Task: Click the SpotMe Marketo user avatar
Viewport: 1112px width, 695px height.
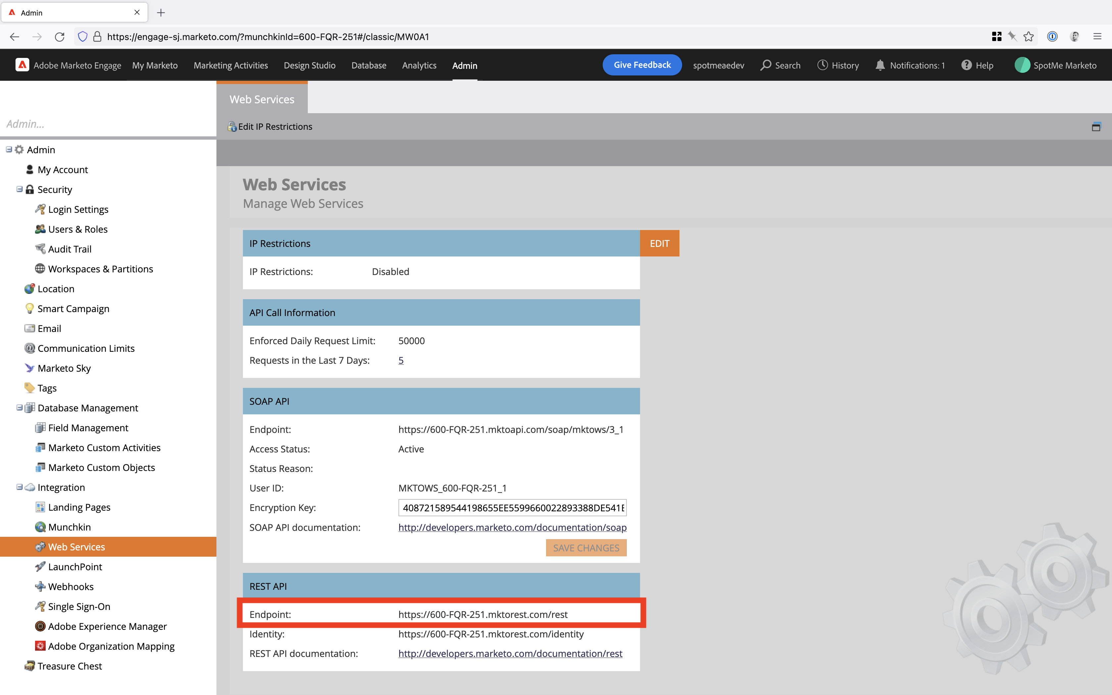Action: pyautogui.click(x=1022, y=65)
